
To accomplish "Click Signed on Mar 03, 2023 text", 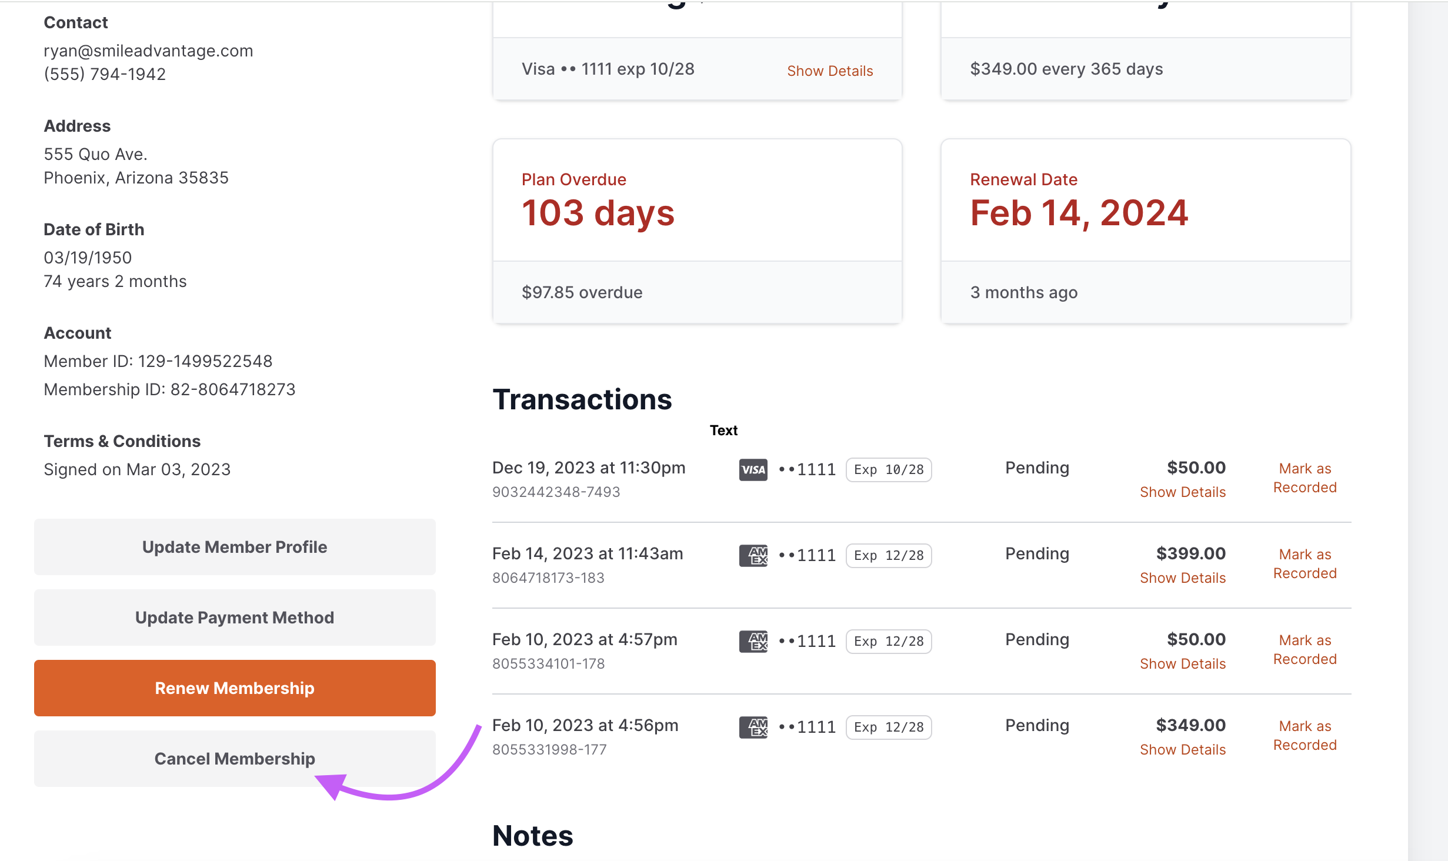I will [137, 469].
